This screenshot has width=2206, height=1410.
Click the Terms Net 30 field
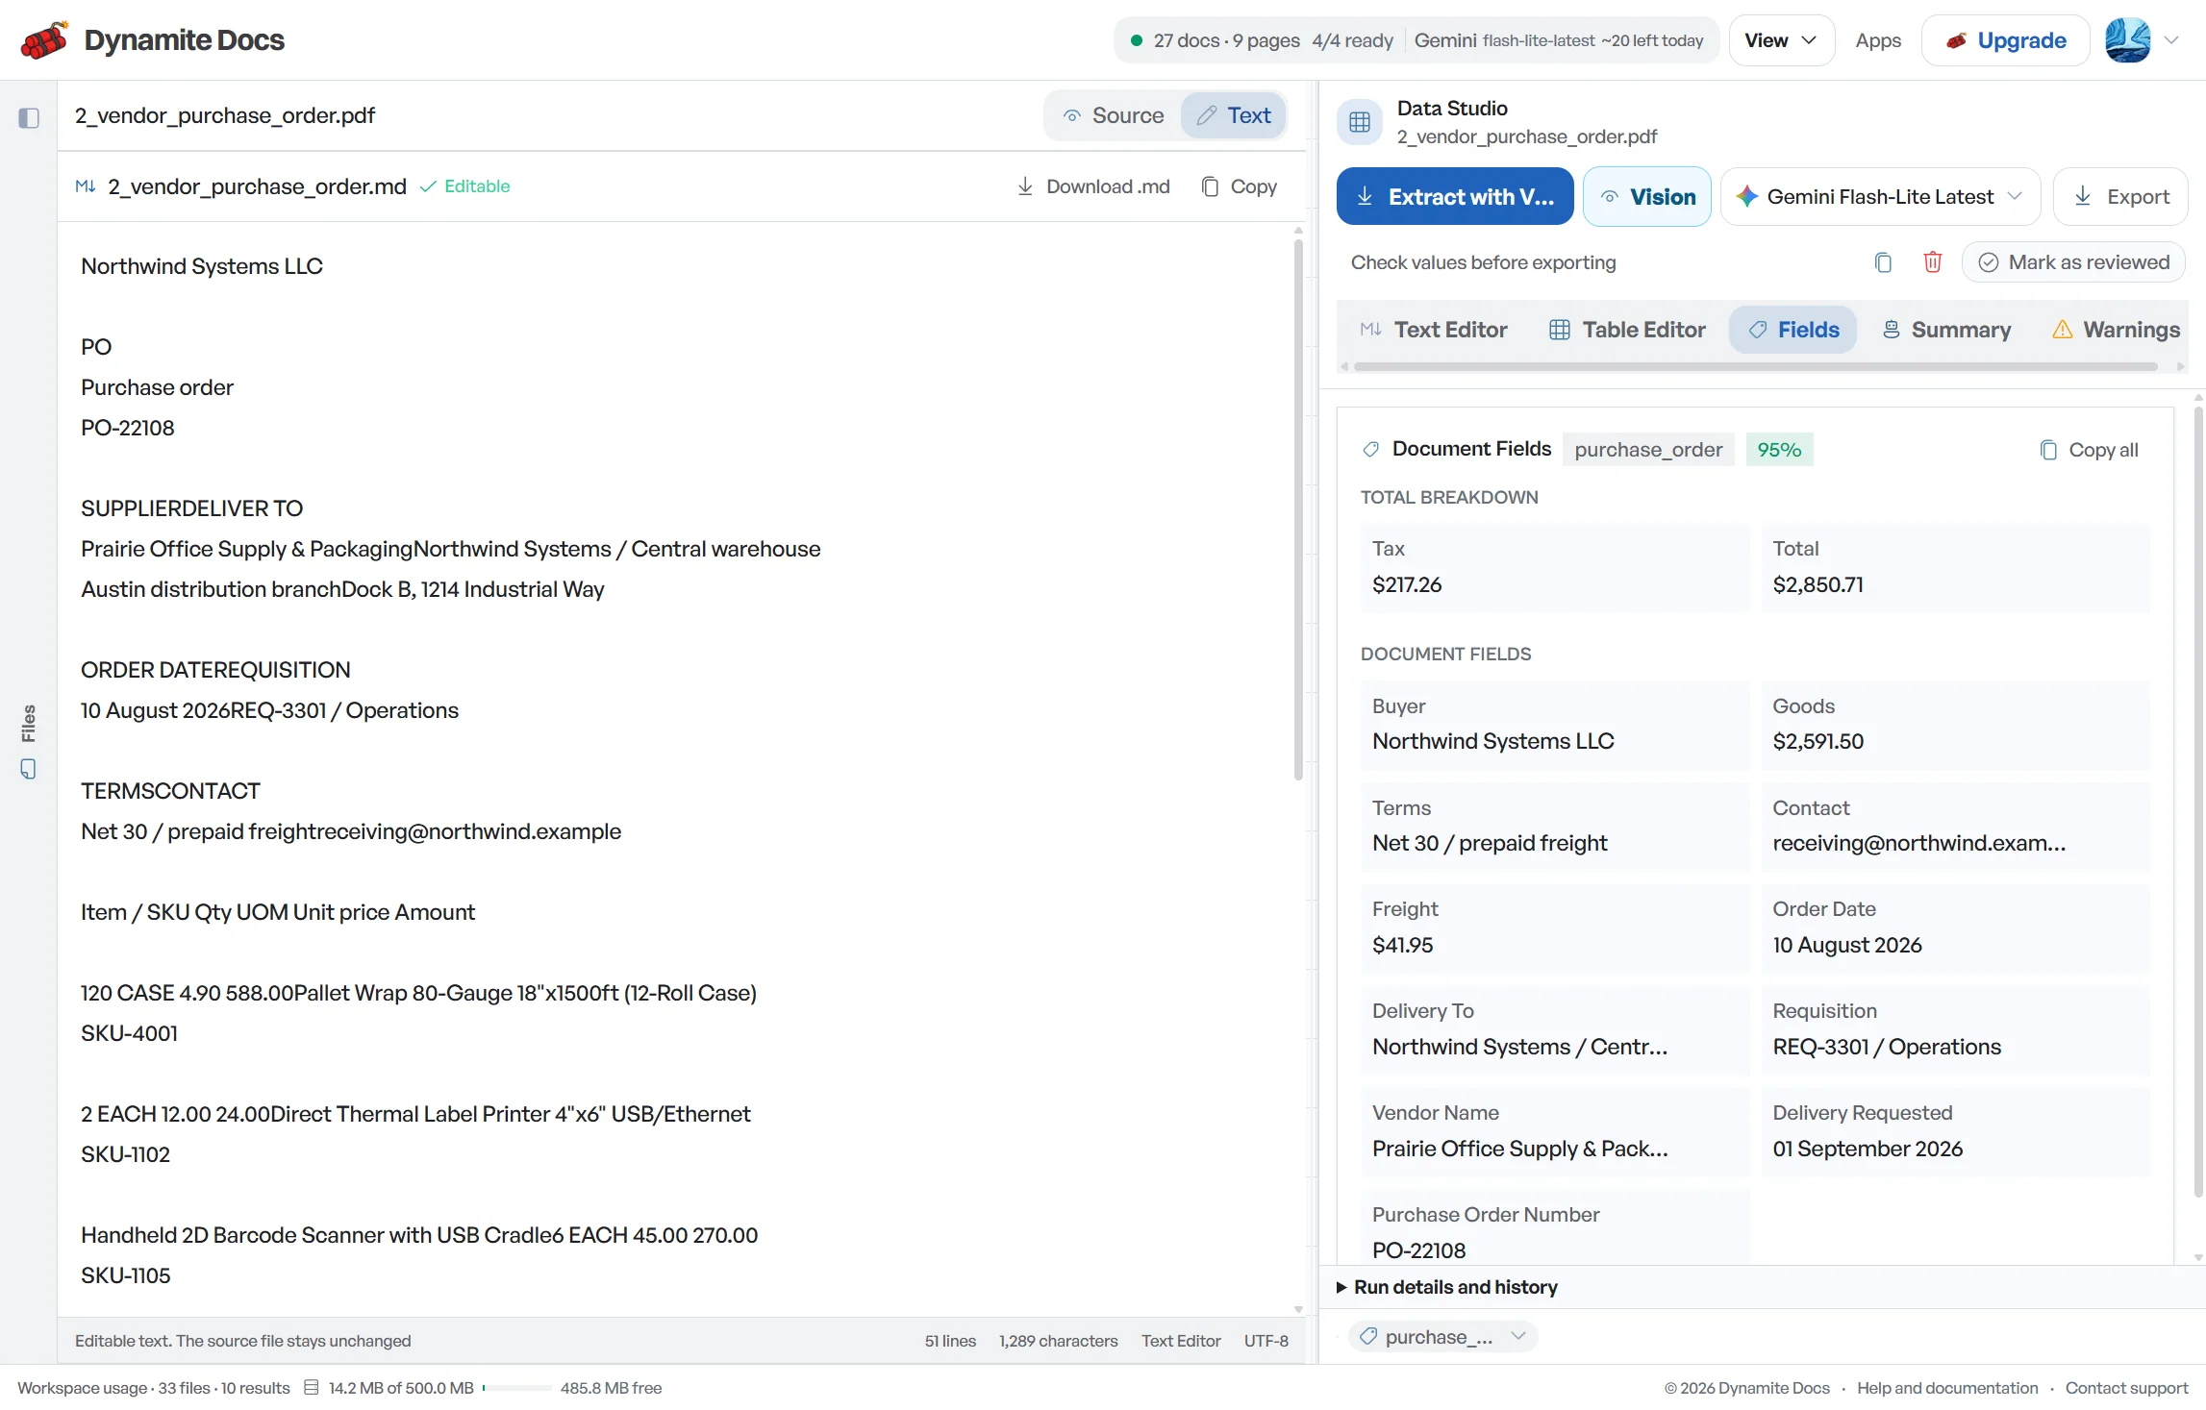click(x=1555, y=827)
